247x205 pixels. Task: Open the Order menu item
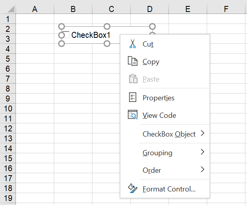[x=165, y=170]
